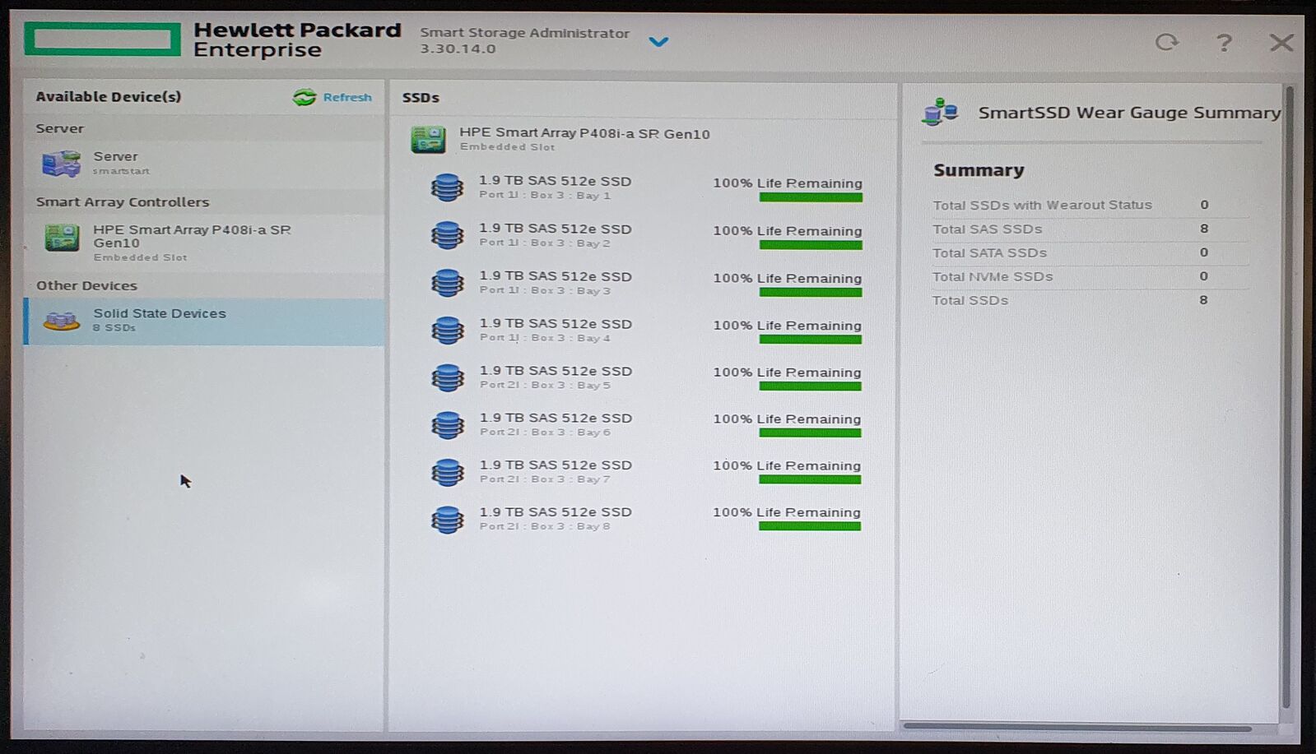
Task: Click the Total NVMe SSDs row
Action: [x=1090, y=276]
